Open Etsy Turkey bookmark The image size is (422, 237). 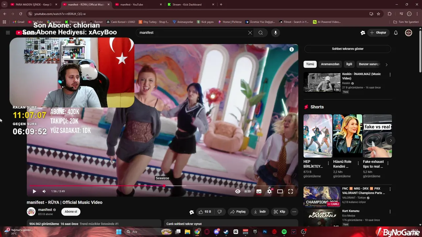click(x=154, y=22)
